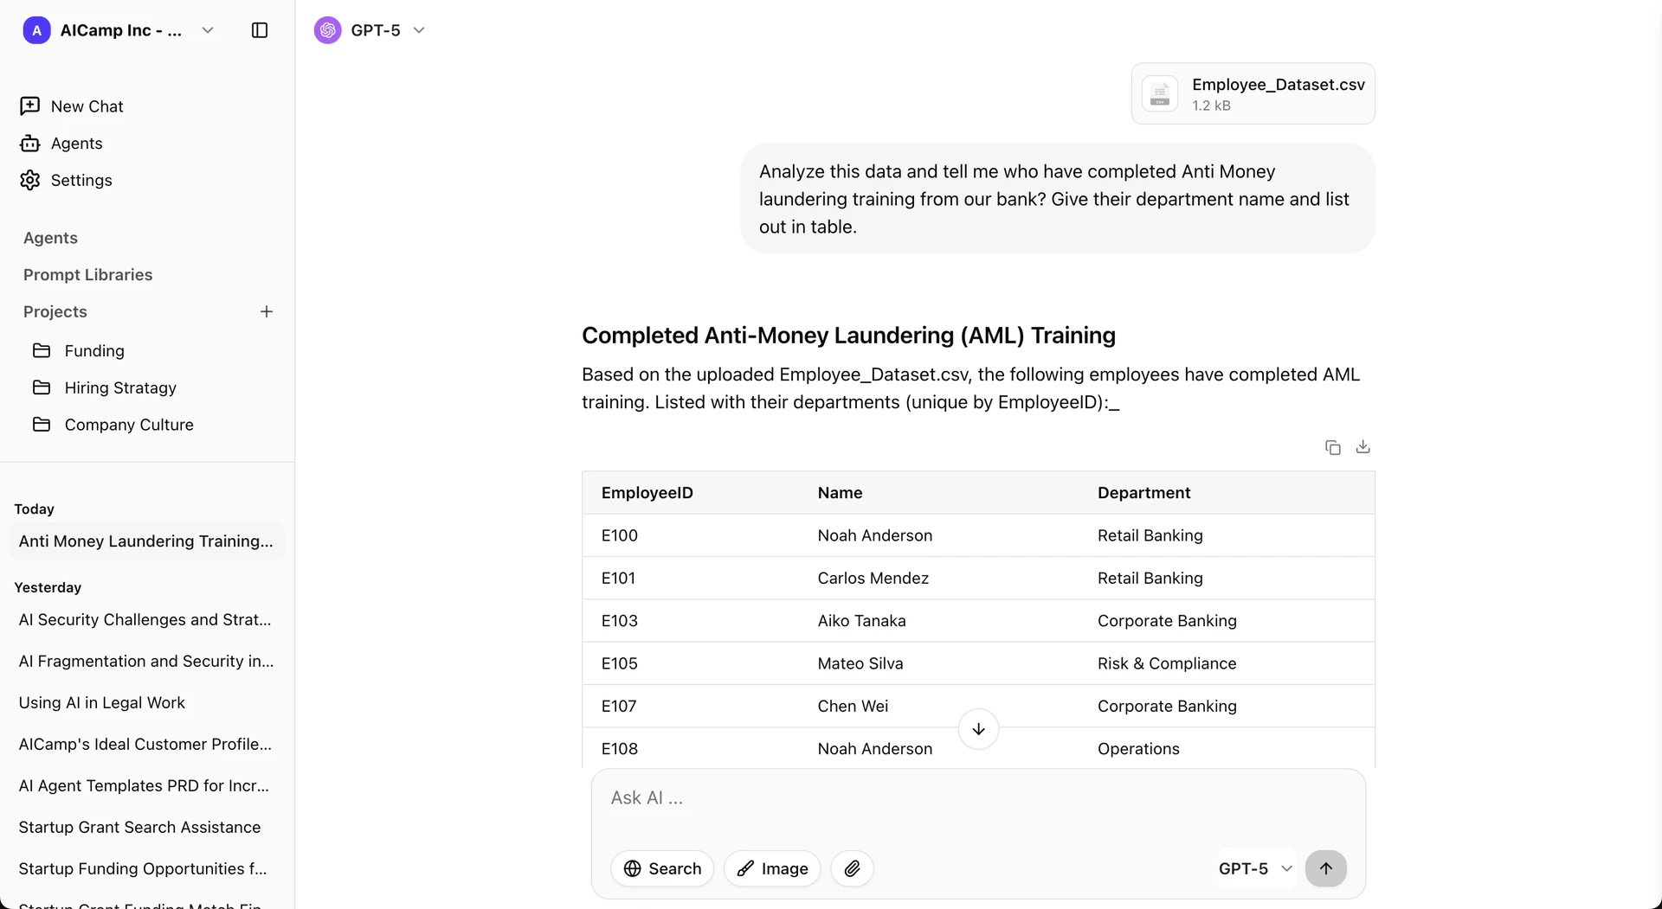Viewport: 1662px width, 909px height.
Task: Open the Company Culture project folder
Action: [x=128, y=425]
